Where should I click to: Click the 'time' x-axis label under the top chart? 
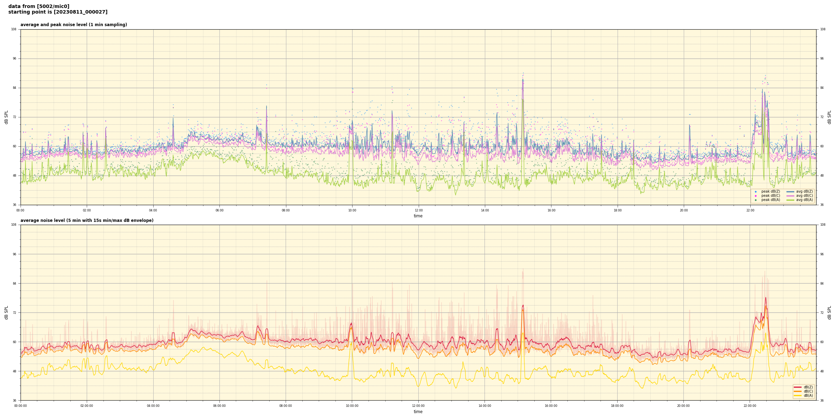[x=418, y=216]
